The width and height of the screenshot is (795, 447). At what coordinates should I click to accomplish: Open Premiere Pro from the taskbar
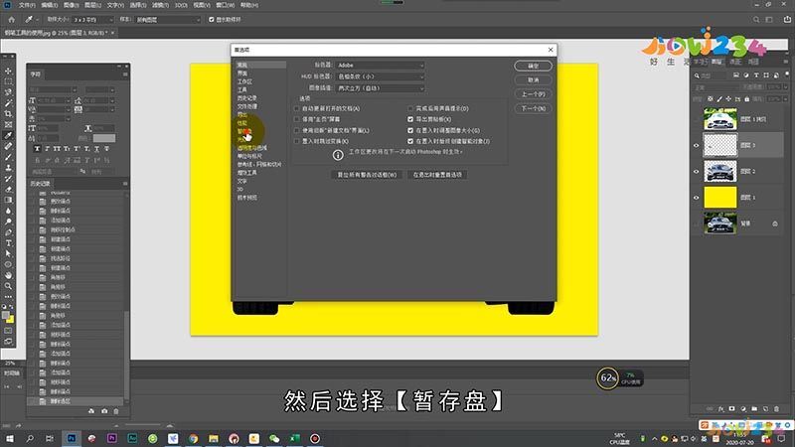point(111,438)
